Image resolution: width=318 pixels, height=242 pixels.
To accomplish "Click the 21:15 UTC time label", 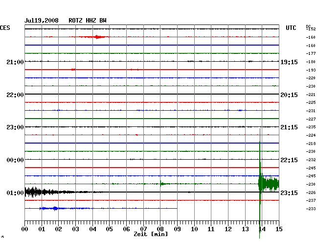I will [289, 127].
